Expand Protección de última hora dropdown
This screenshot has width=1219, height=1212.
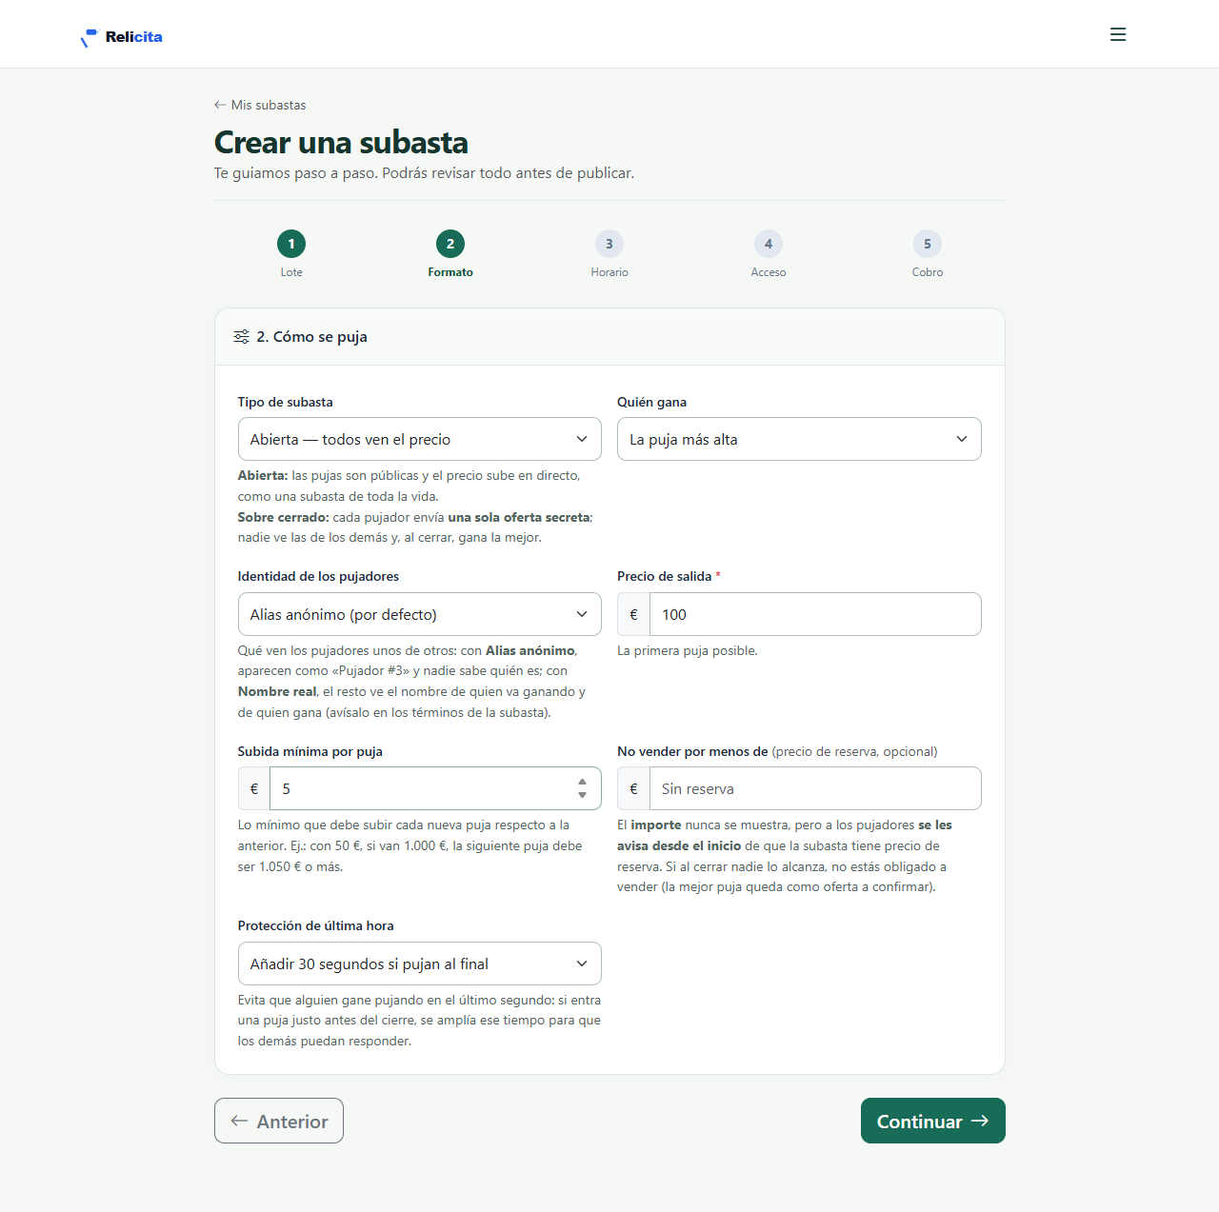pos(420,964)
